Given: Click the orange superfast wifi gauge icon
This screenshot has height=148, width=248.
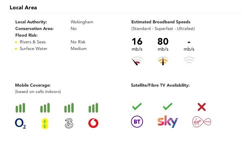Looking at the screenshot, I should point(163,61).
